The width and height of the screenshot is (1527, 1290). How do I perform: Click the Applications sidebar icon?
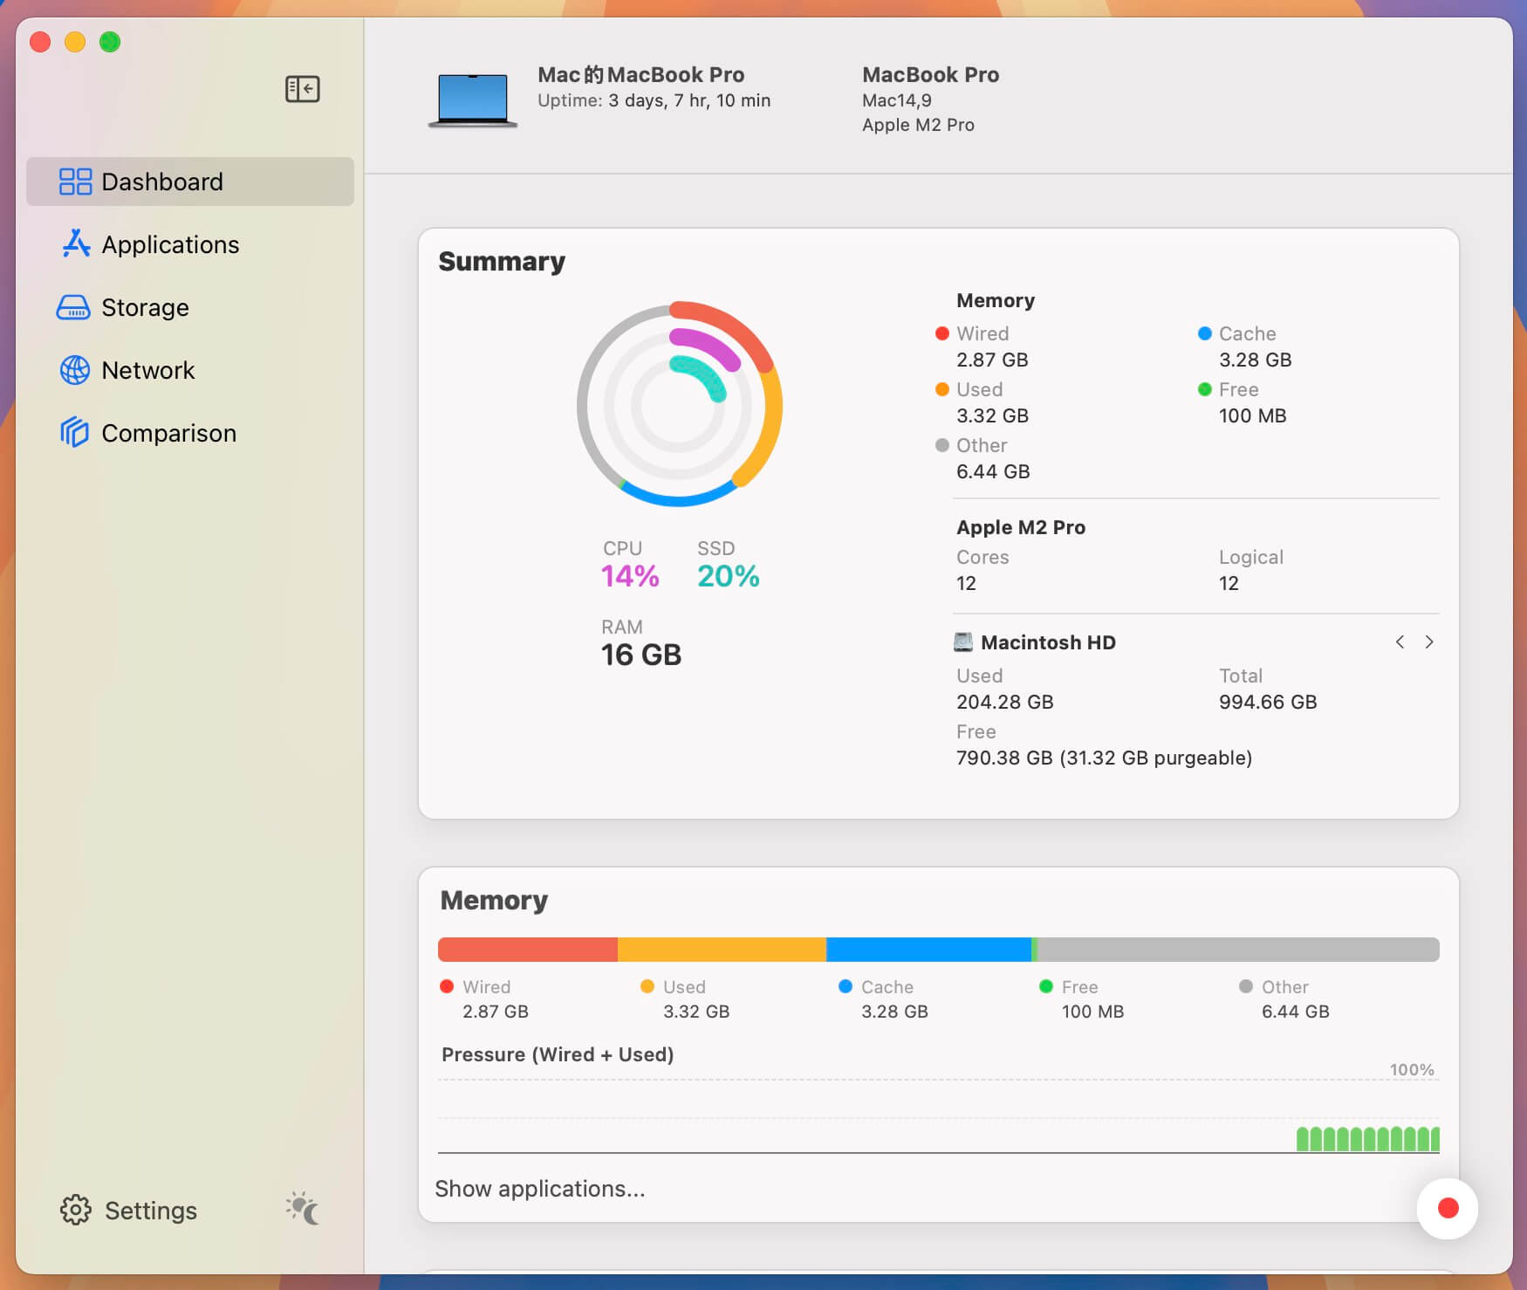point(76,244)
